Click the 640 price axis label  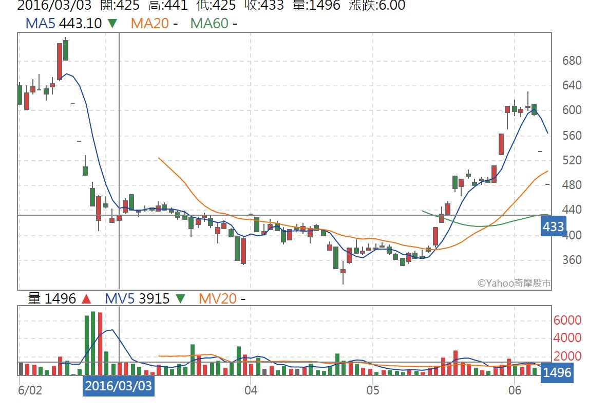pyautogui.click(x=572, y=85)
